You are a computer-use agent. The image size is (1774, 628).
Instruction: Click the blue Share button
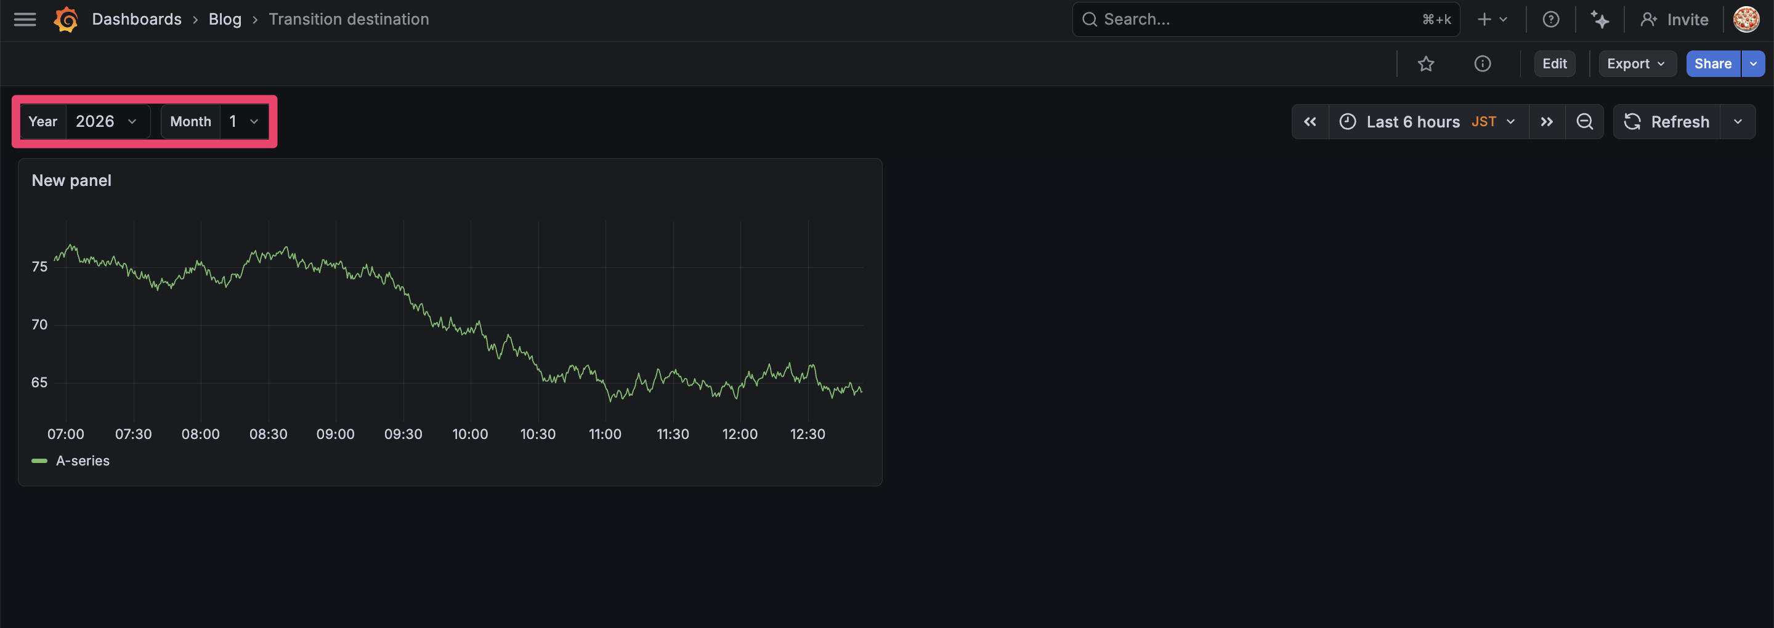pos(1712,64)
